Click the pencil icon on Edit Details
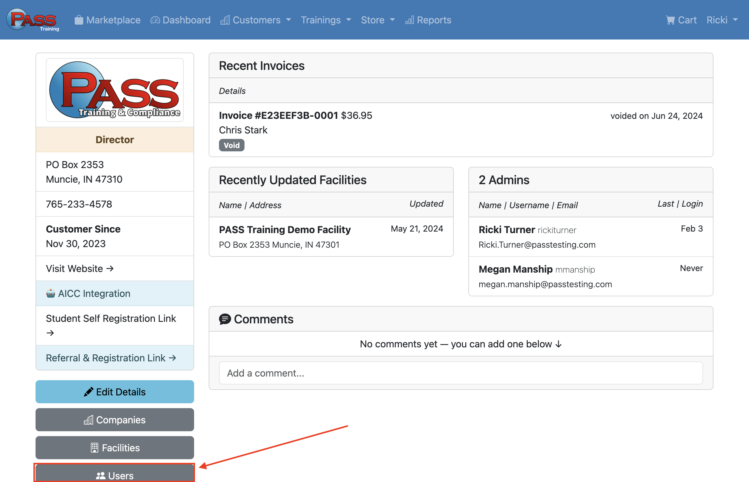This screenshot has height=482, width=749. 88,392
